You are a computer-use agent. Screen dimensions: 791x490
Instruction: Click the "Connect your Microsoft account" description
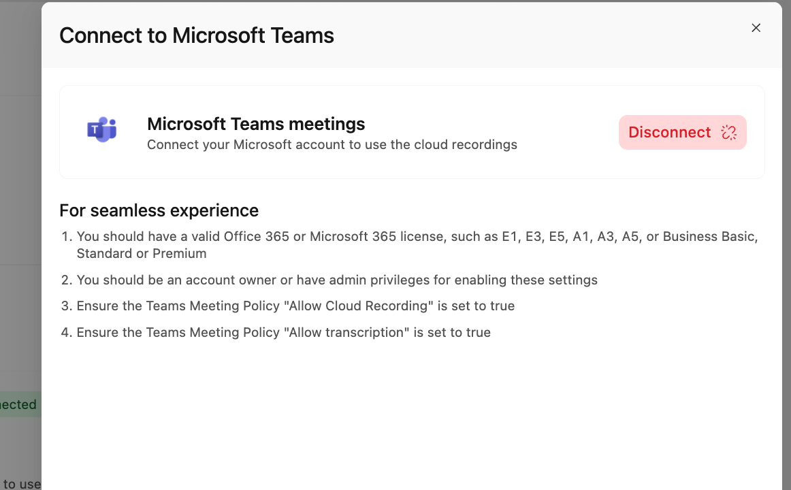click(x=332, y=145)
